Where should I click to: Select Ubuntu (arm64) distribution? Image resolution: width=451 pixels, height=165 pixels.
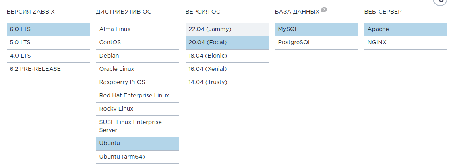coord(138,157)
